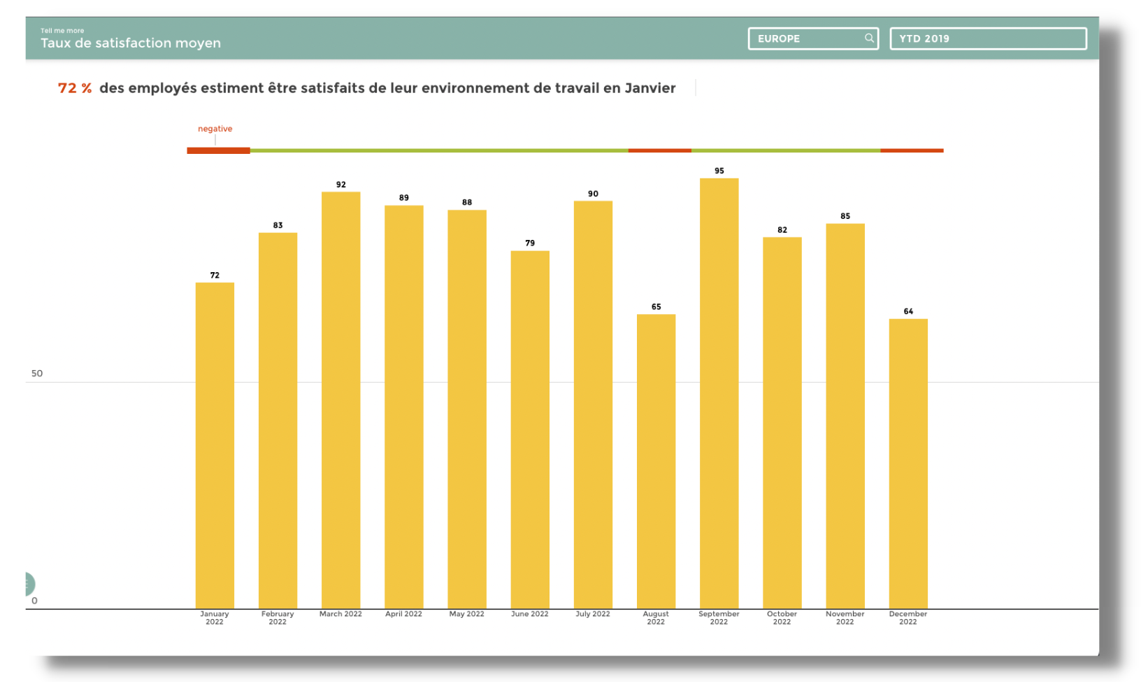Select the July 2022 bar valued 90
The width and height of the screenshot is (1141, 682).
pos(593,404)
